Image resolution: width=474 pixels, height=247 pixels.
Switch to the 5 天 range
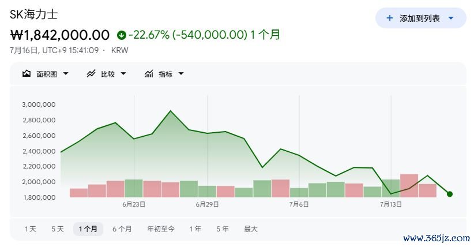(58, 229)
